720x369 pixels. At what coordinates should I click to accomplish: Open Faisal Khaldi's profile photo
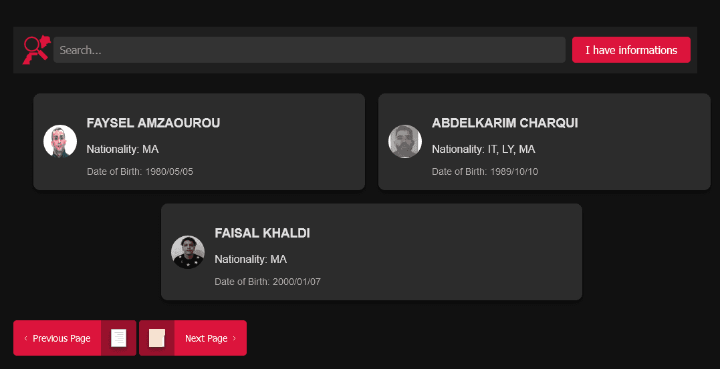click(188, 252)
